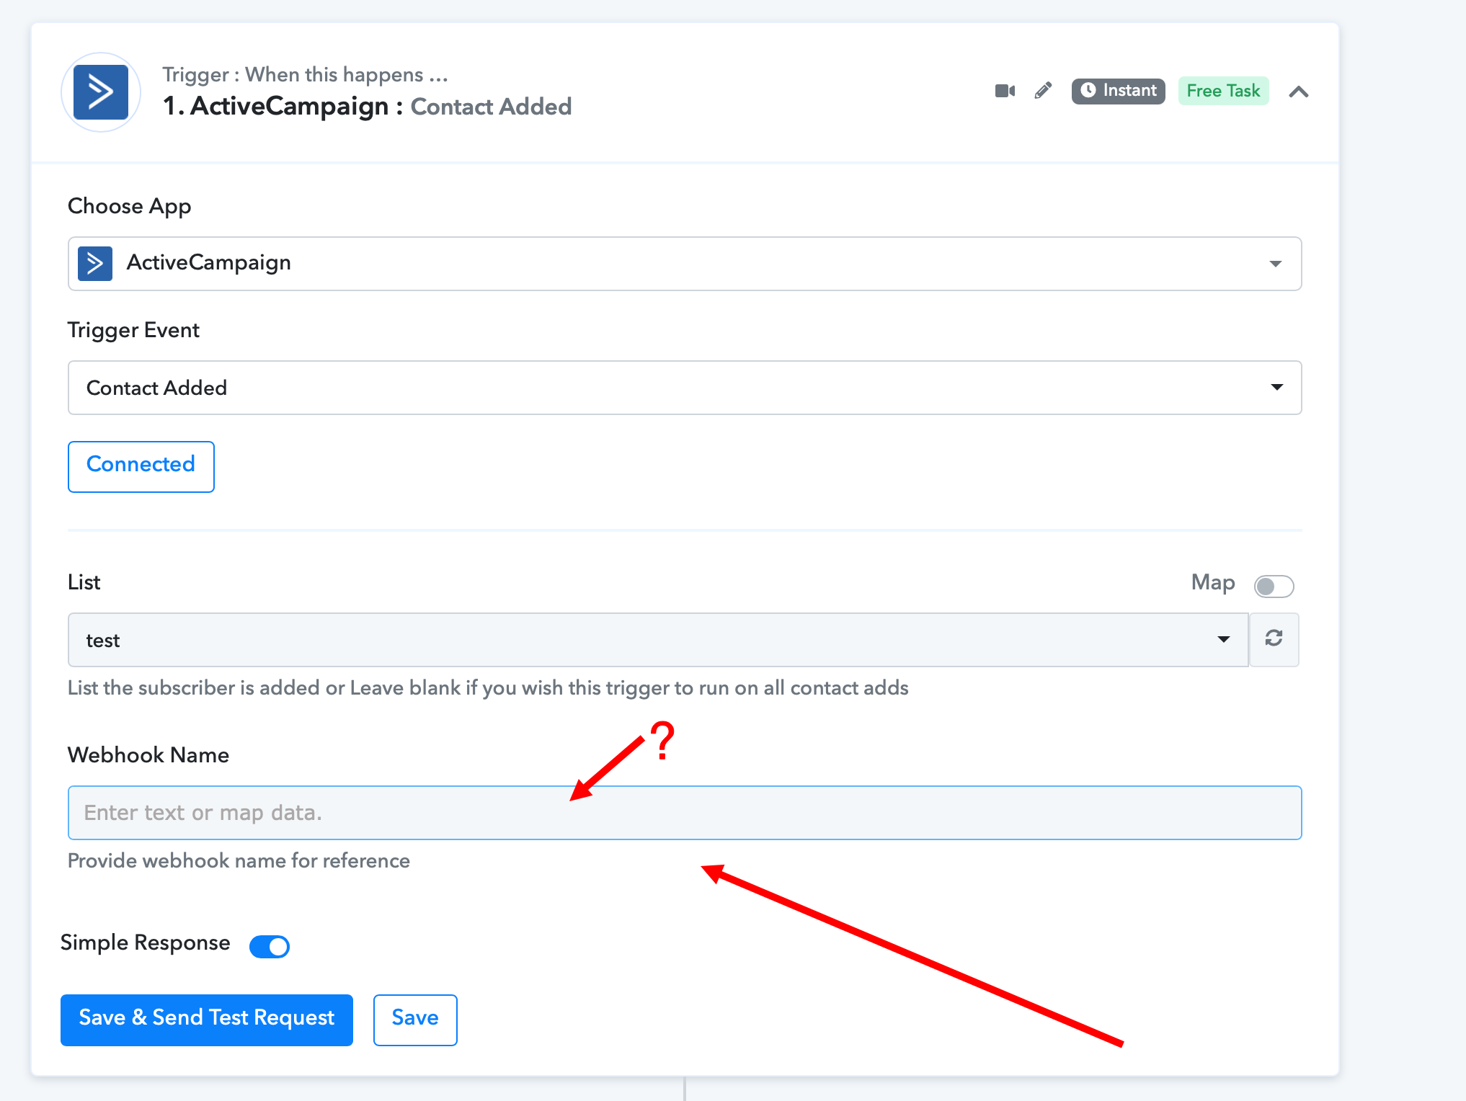
Task: Click the Save button
Action: coord(415,1020)
